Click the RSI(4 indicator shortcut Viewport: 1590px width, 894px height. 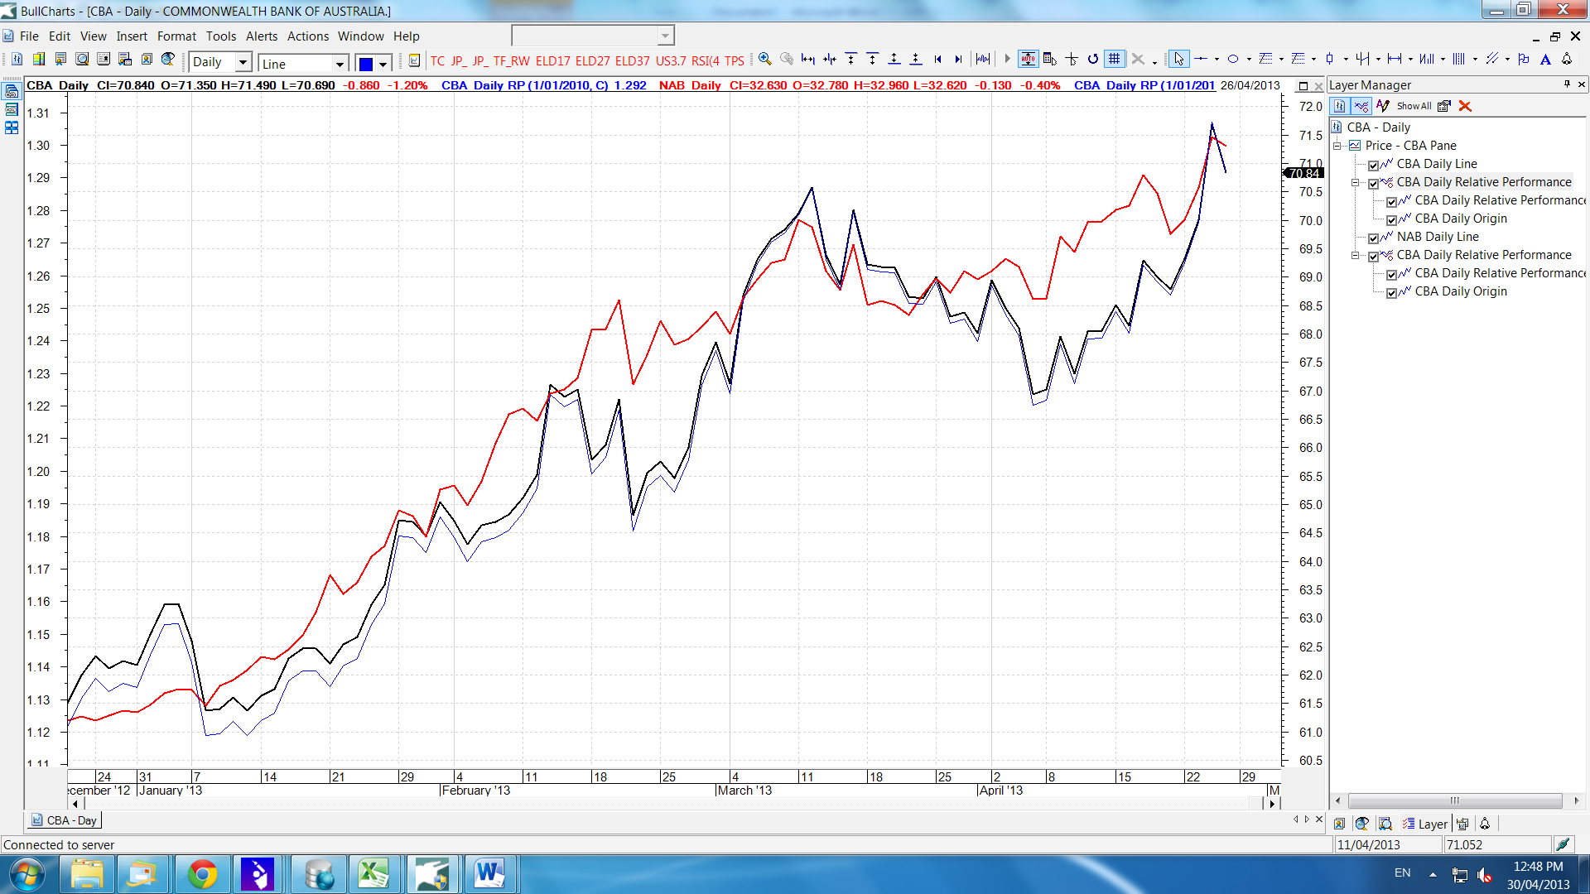click(706, 60)
